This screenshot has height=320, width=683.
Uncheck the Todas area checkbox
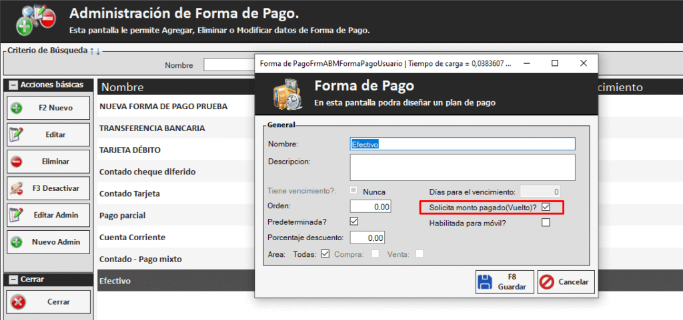(x=325, y=253)
